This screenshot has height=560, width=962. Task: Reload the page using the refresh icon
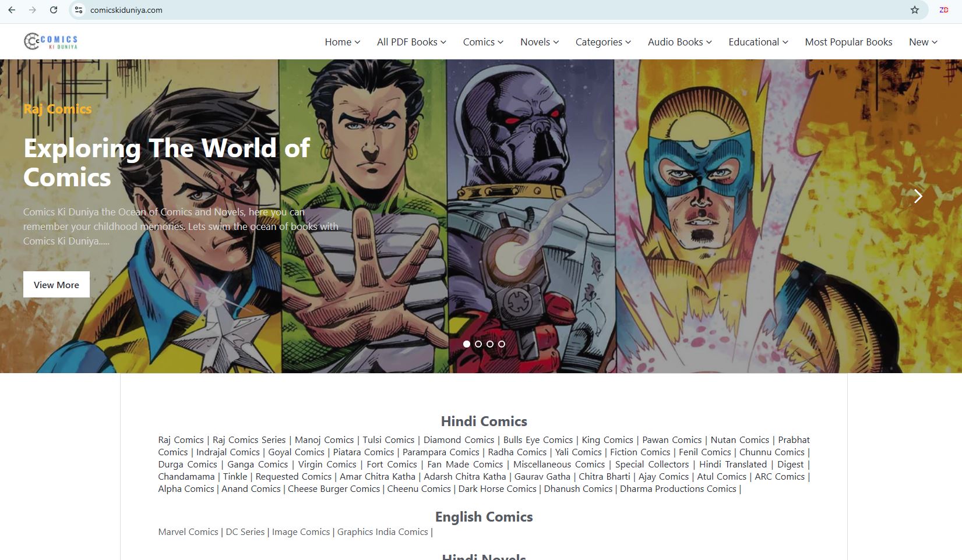[x=53, y=10]
